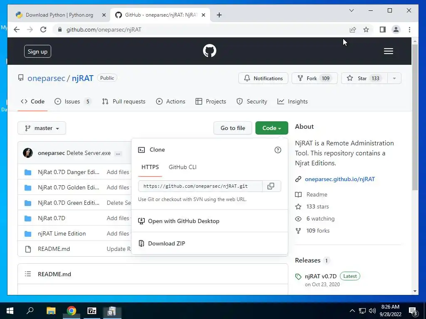426x319 pixels.
Task: Open the oneparsec owner link
Action: [x=46, y=78]
